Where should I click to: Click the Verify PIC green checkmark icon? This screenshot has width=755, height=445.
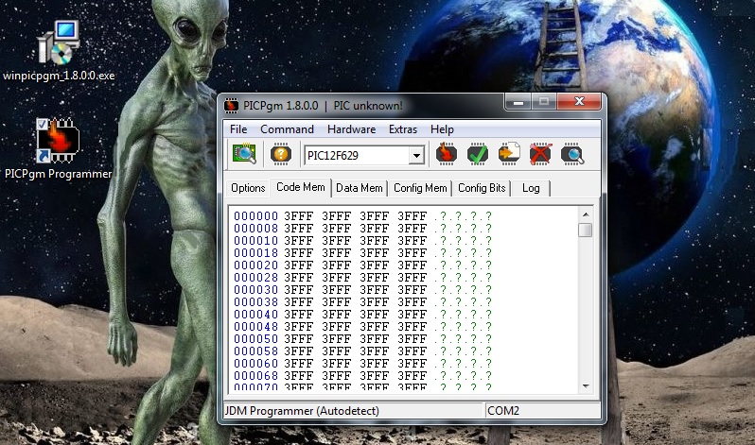pyautogui.click(x=478, y=155)
